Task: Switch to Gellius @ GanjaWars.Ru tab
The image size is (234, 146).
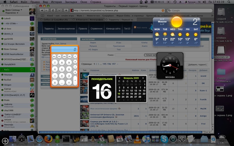Action: click(56, 20)
